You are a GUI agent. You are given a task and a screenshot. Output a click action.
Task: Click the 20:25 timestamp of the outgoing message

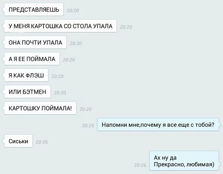click(88, 126)
